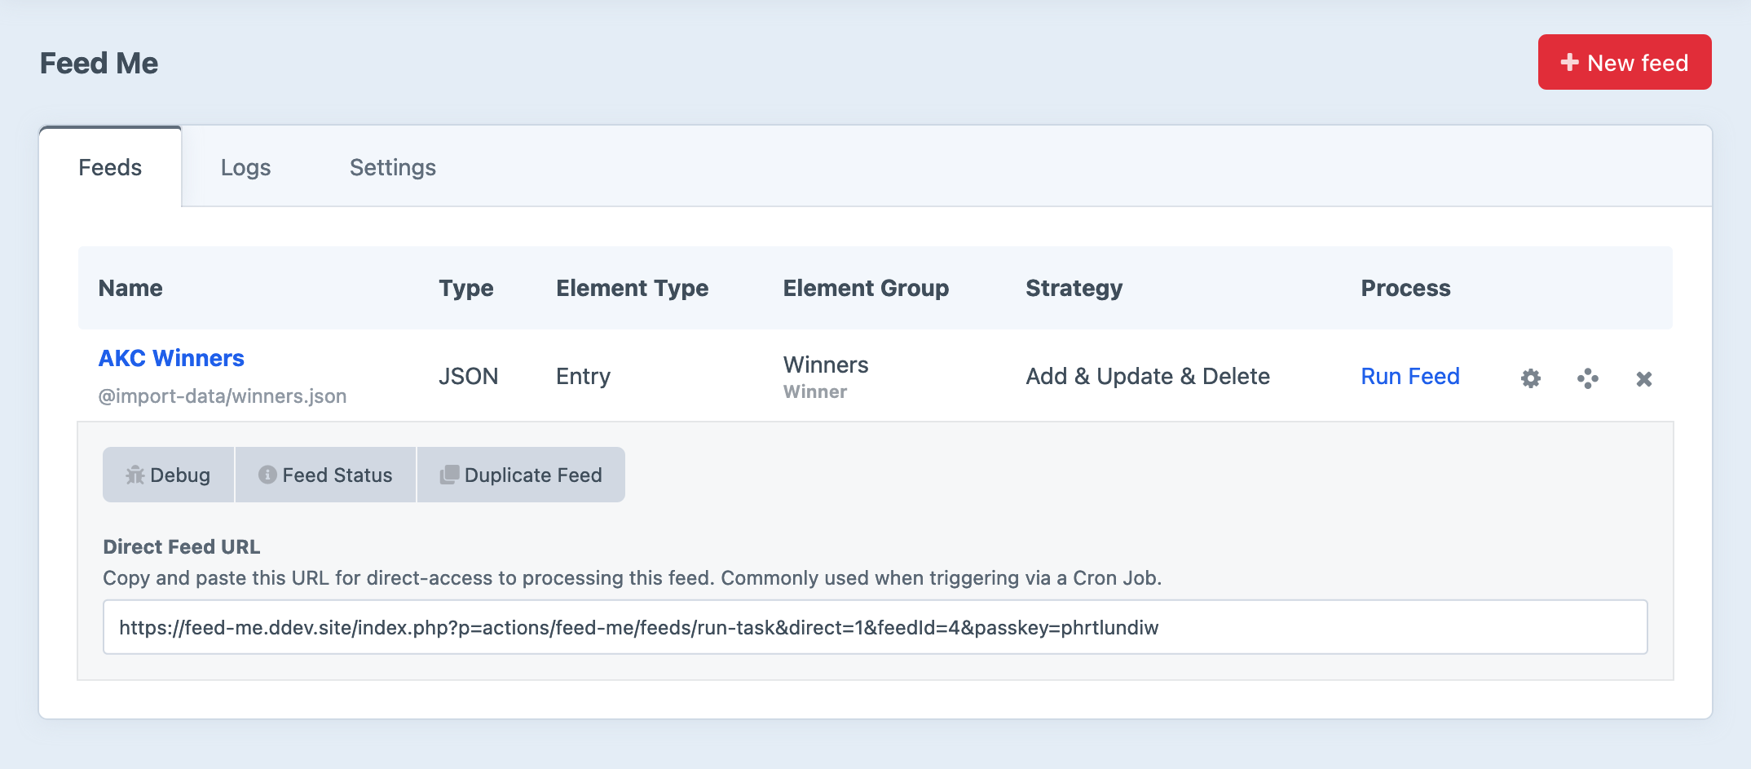This screenshot has height=769, width=1751.
Task: Click inside the Direct Feed URL field
Action: 874,627
